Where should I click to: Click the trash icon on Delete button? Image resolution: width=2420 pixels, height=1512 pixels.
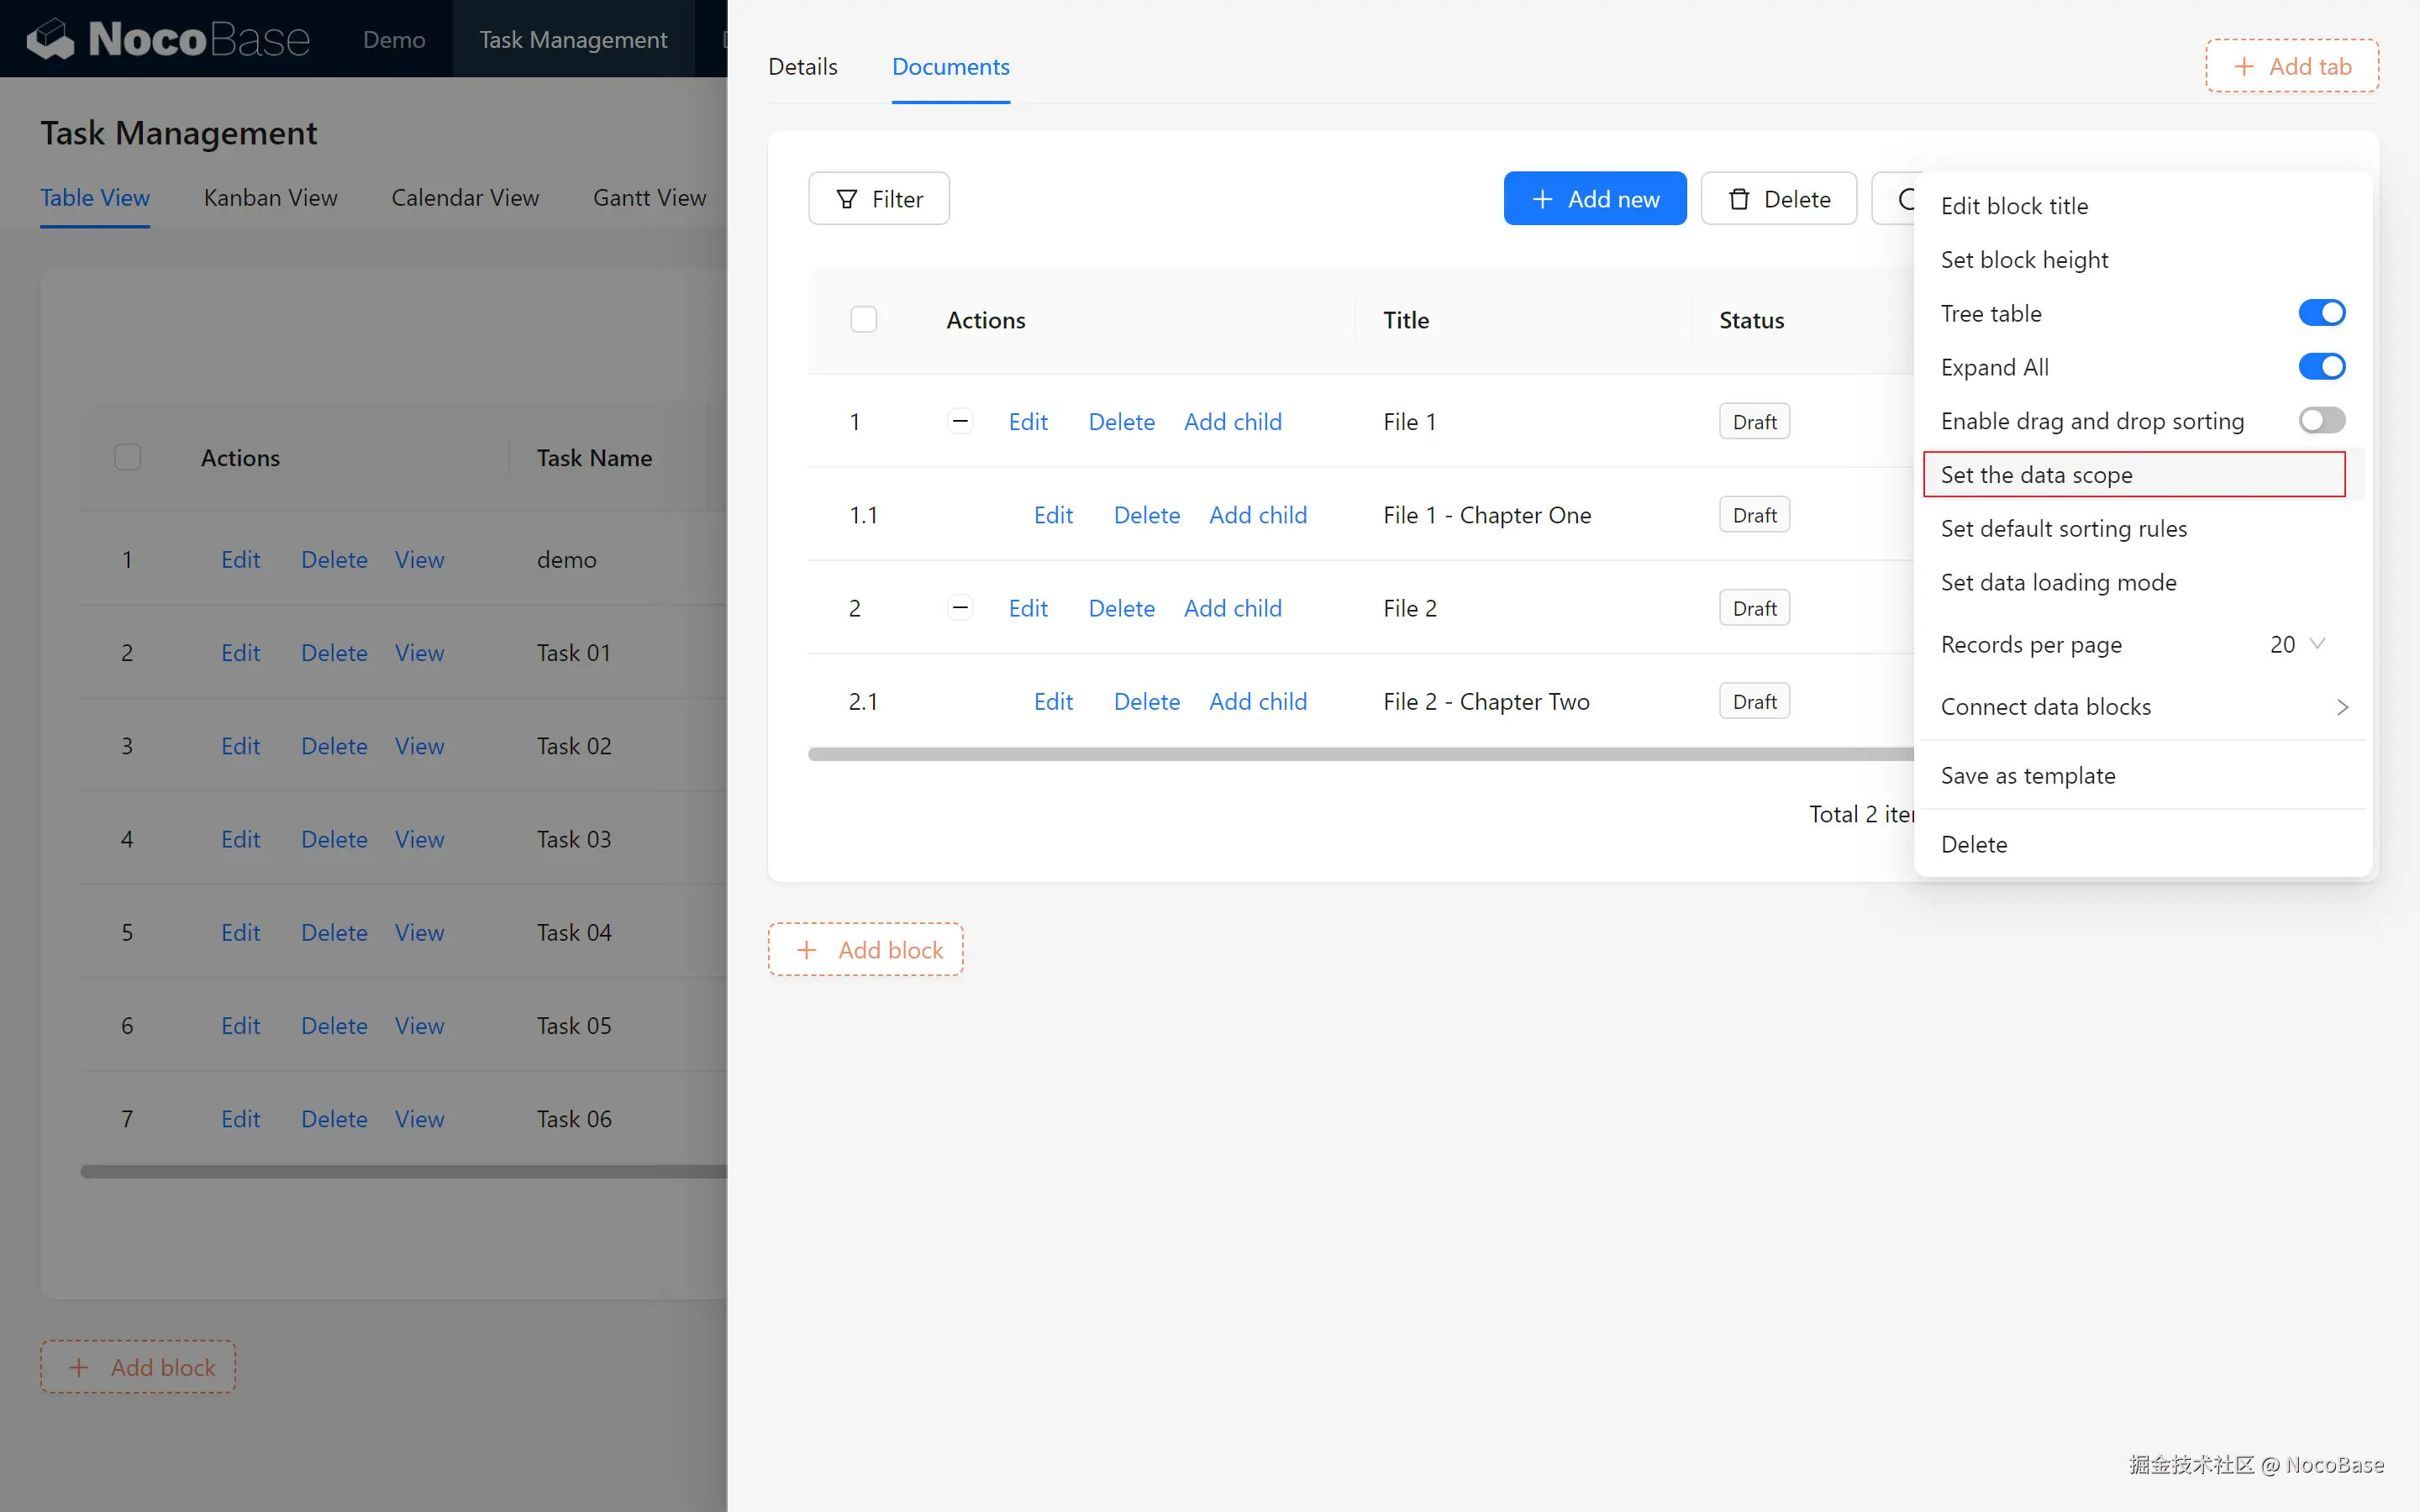tap(1739, 199)
